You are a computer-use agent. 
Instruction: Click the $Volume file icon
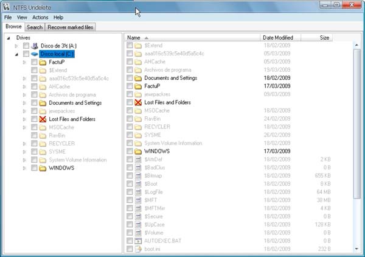[x=138, y=233]
